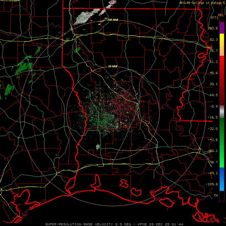Click the 100 NMI range ring label
Screen dimensions: 226x226
(x=113, y=20)
